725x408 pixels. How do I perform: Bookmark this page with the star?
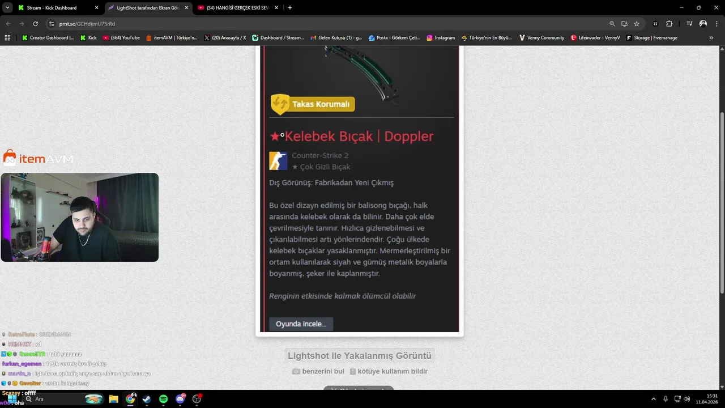point(637,24)
